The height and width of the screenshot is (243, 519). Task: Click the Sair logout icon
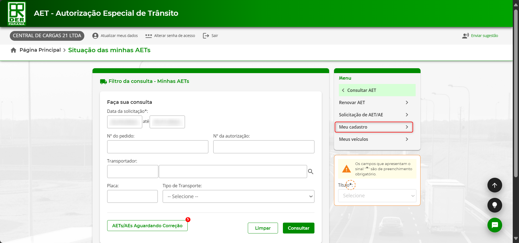(206, 36)
